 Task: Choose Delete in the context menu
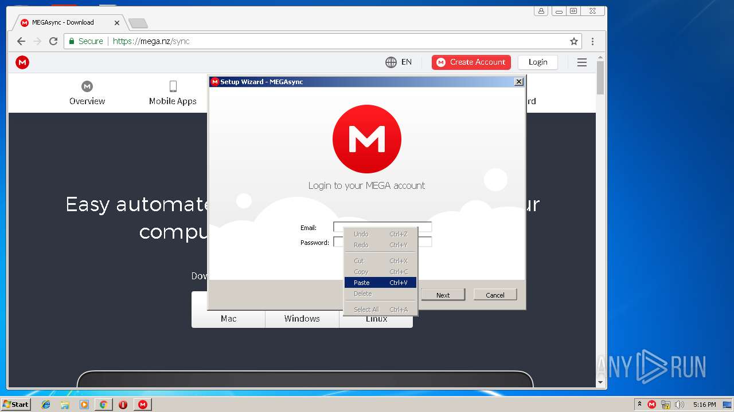tap(380, 294)
